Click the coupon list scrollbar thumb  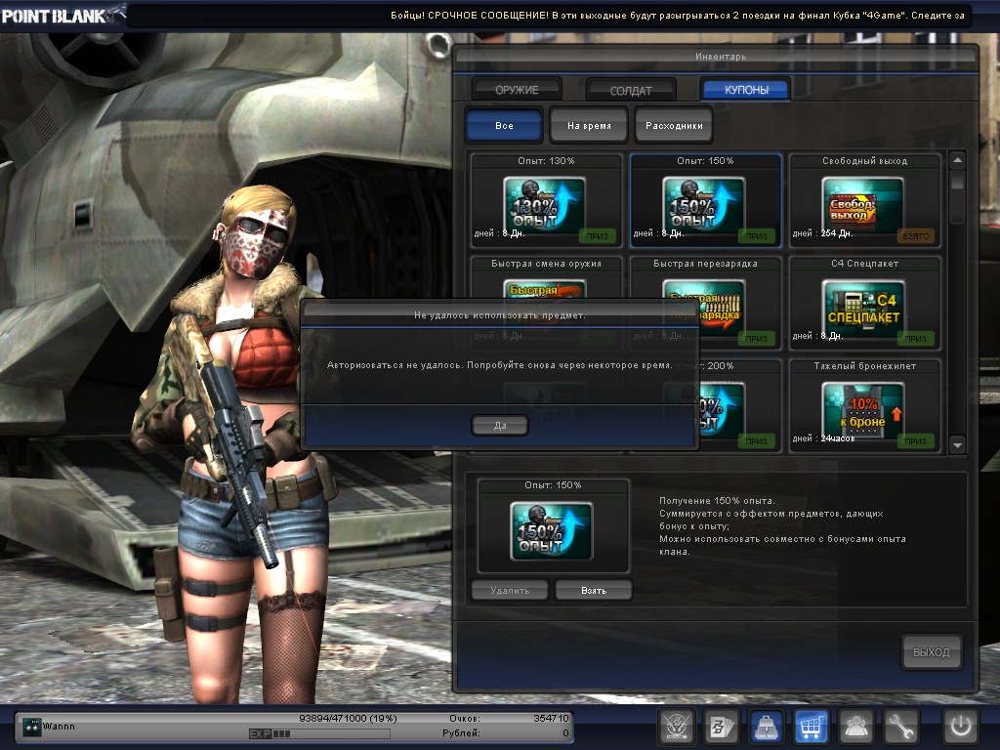[x=957, y=182]
